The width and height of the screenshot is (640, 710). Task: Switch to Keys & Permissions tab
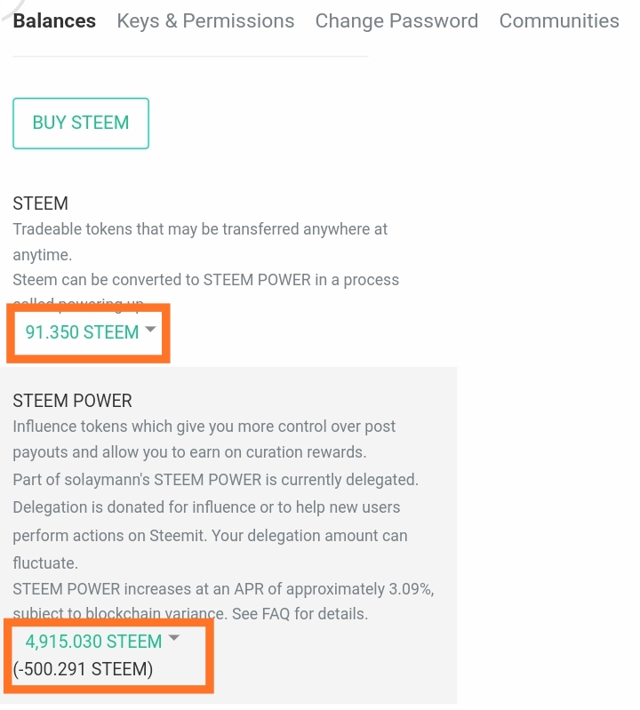(x=205, y=20)
